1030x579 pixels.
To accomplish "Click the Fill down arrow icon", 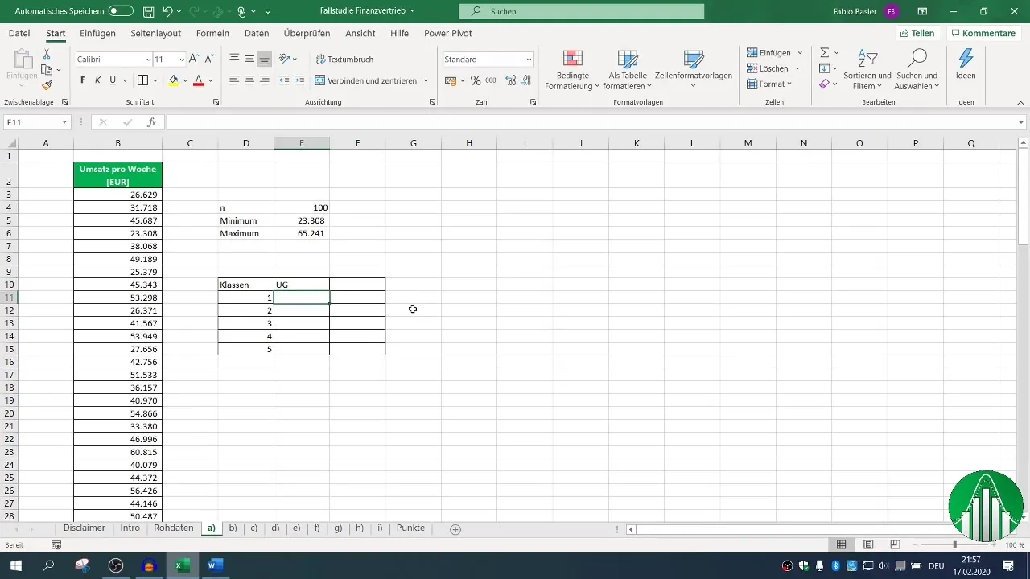I will click(x=825, y=68).
